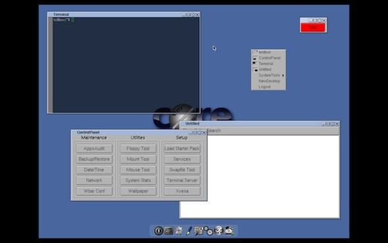This screenshot has height=243, width=388.
Task: Open the single grey gear dock icon
Action: [179, 230]
